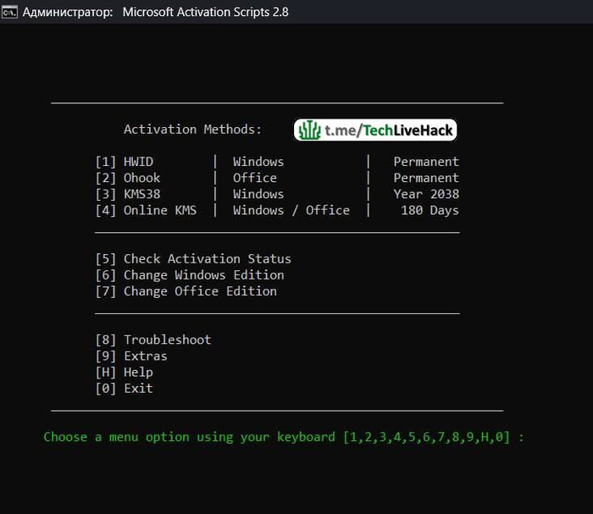Viewport: 593px width, 514px height.
Task: Click the Permanent text in the Ohook row
Action: (426, 178)
